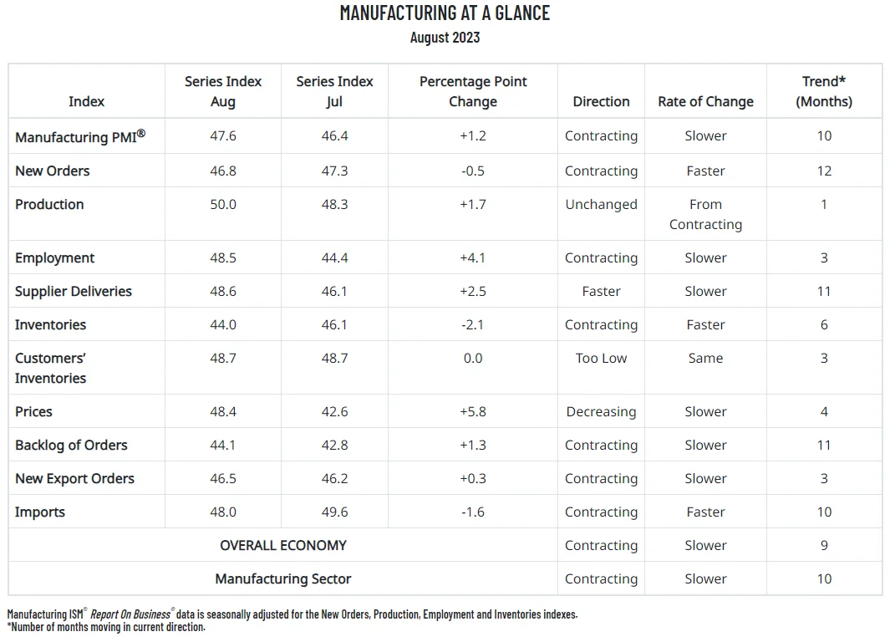Click the Series Index Aug column header

pyautogui.click(x=223, y=91)
